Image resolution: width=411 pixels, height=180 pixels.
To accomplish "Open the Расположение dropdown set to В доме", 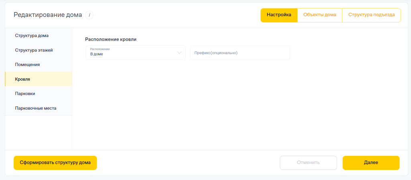I will 136,53.
